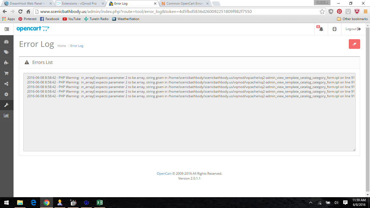The height and width of the screenshot is (208, 370).
Task: Click the battery tray icon
Action: tap(328, 203)
